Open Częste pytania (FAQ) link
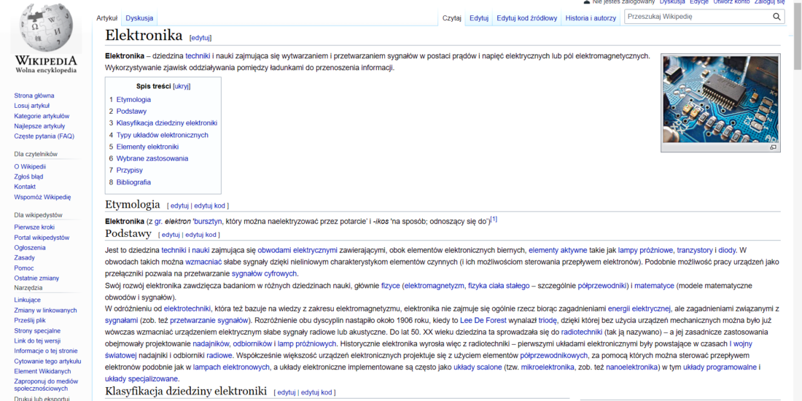Image resolution: width=802 pixels, height=401 pixels. pos(44,136)
